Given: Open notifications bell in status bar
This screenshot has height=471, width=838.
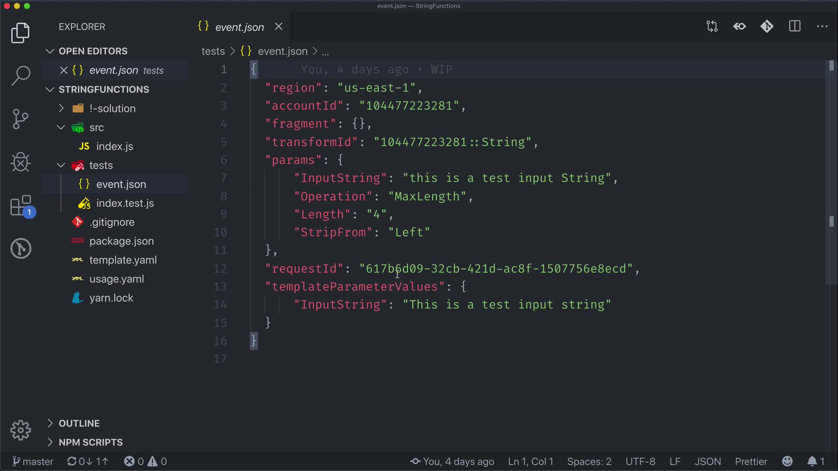Looking at the screenshot, I should tap(812, 461).
